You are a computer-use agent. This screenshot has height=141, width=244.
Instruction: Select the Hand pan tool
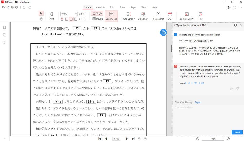coord(41,19)
